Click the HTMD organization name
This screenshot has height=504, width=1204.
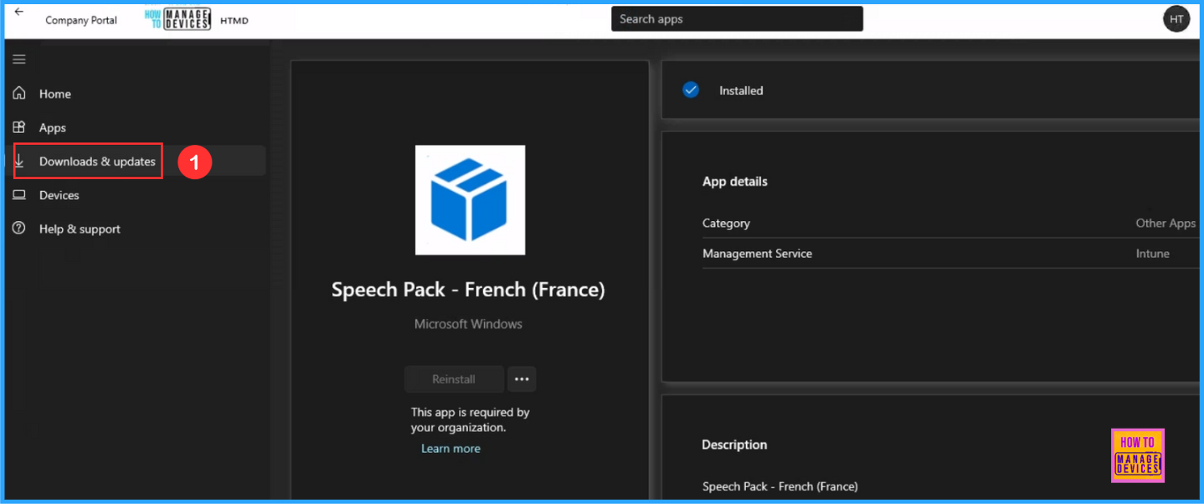point(234,20)
